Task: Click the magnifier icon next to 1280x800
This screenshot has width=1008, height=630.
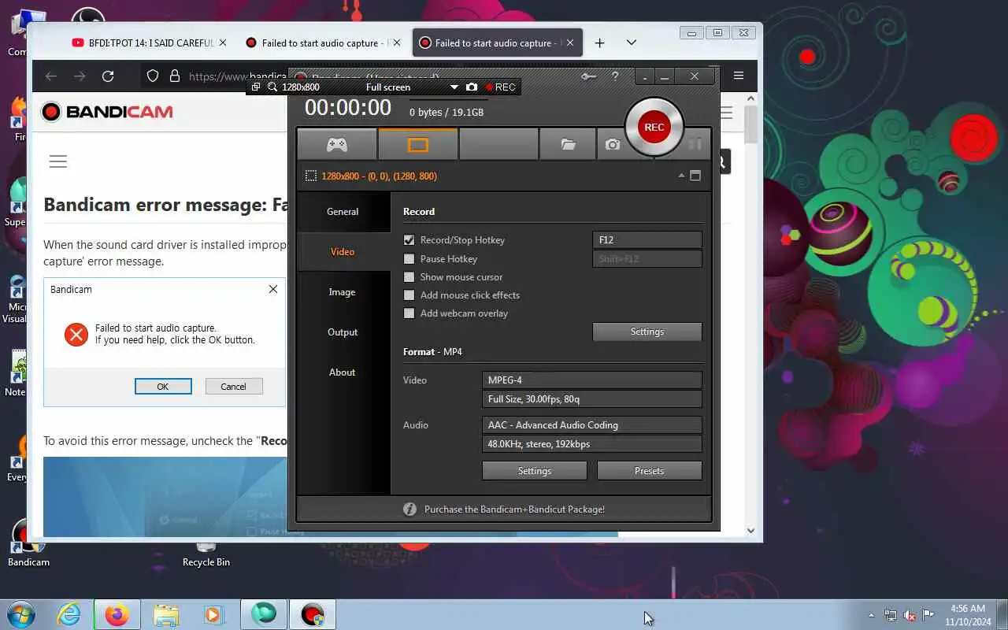Action: tap(272, 87)
